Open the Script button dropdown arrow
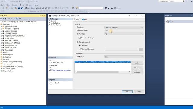 pos(81,19)
